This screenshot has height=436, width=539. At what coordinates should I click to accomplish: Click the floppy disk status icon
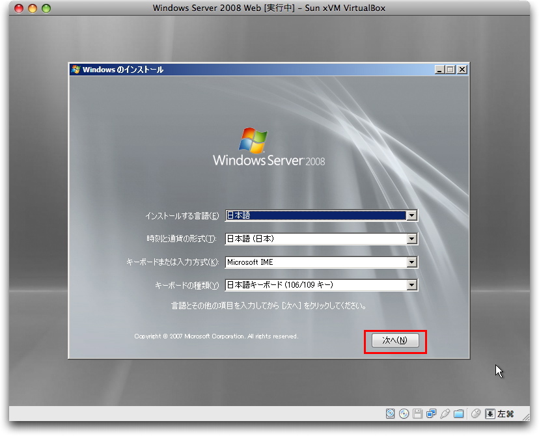pos(418,413)
